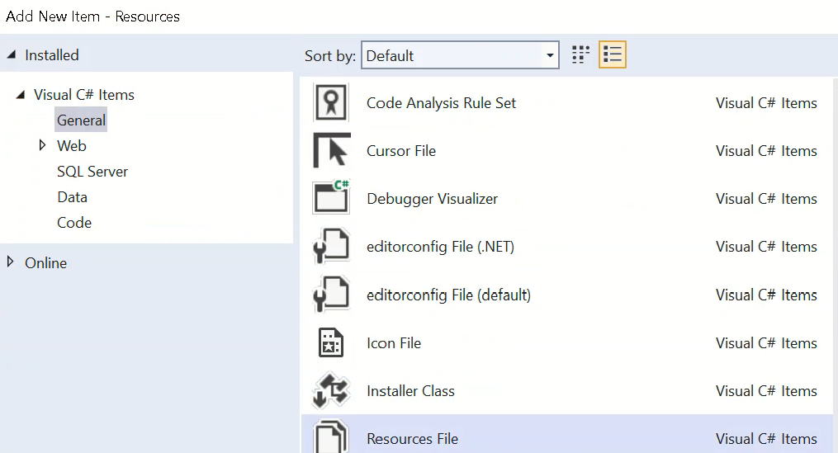Expand the Web tree node
The height and width of the screenshot is (453, 838).
(x=42, y=144)
